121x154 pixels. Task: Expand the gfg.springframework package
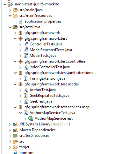pyautogui.click(x=15, y=33)
